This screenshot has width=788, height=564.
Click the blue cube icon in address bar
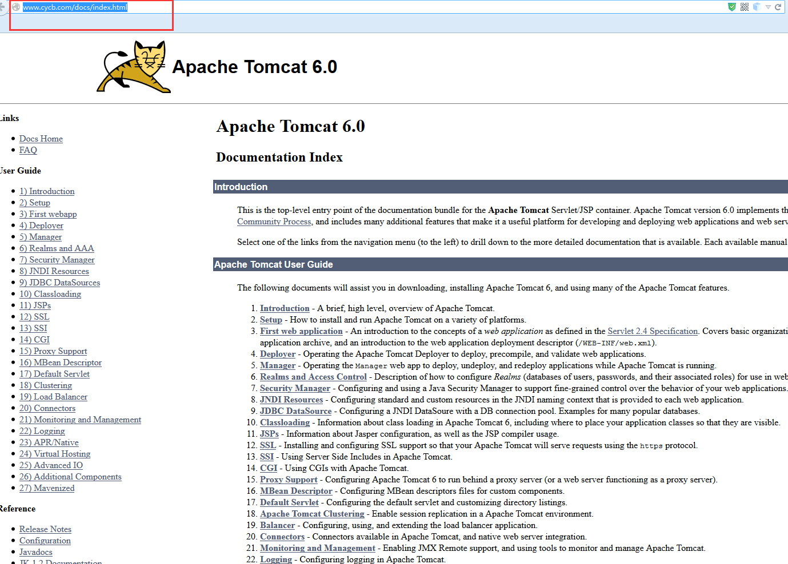click(x=757, y=7)
